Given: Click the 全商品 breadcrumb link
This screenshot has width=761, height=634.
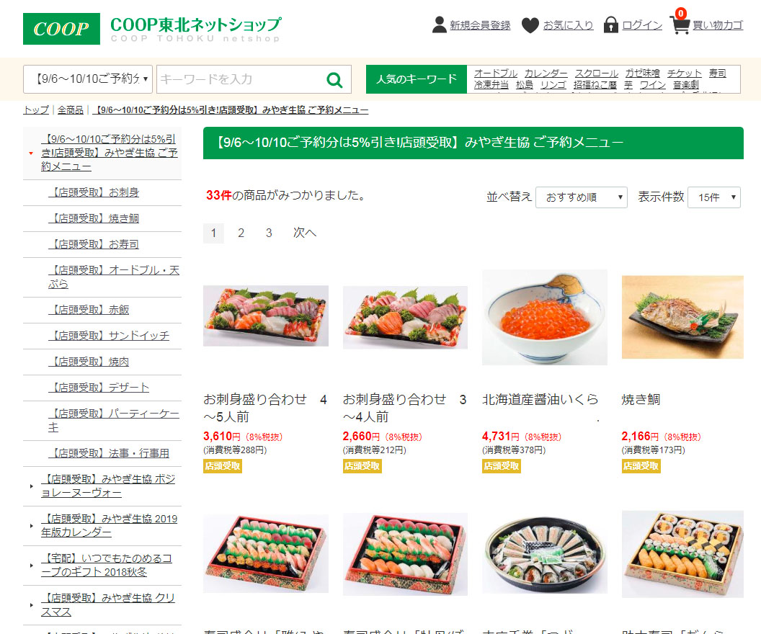Looking at the screenshot, I should pos(71,110).
